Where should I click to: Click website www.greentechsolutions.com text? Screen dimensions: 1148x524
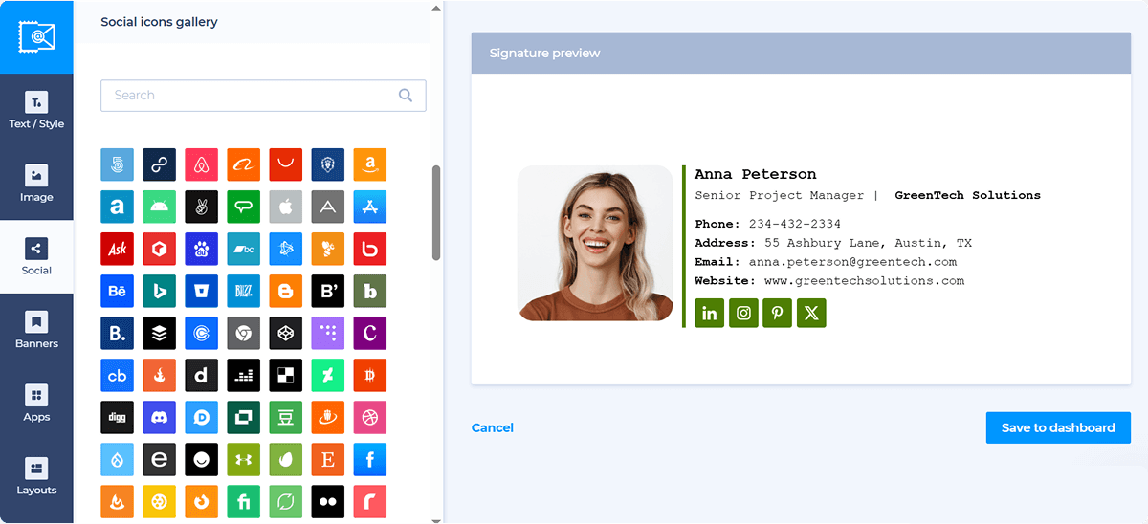[864, 281]
